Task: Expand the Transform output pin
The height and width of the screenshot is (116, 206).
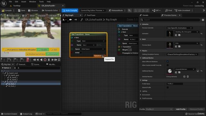Action: (x=103, y=56)
